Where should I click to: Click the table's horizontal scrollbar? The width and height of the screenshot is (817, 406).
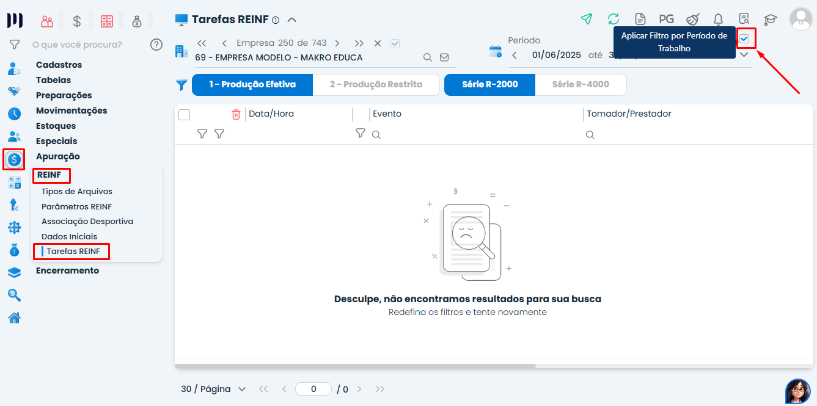pyautogui.click(x=355, y=366)
